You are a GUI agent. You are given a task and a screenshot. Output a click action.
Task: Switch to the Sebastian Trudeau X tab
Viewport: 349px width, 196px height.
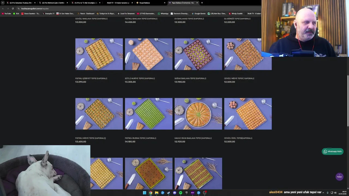21,3
